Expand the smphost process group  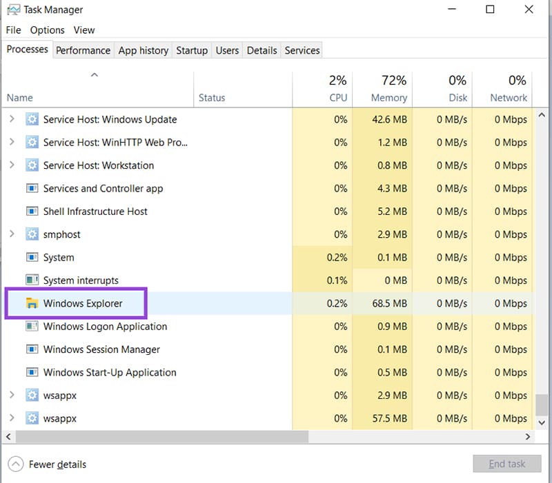[x=12, y=234]
